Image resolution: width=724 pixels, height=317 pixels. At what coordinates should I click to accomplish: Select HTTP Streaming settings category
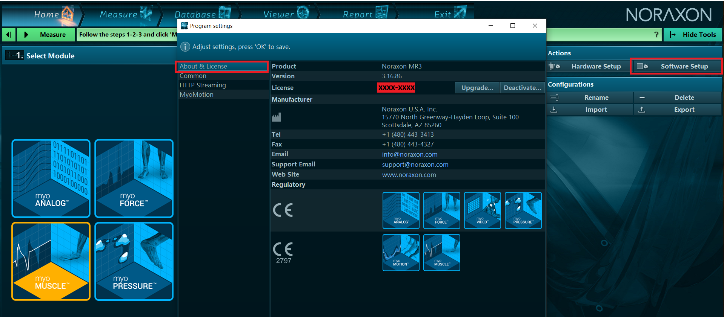tap(223, 85)
